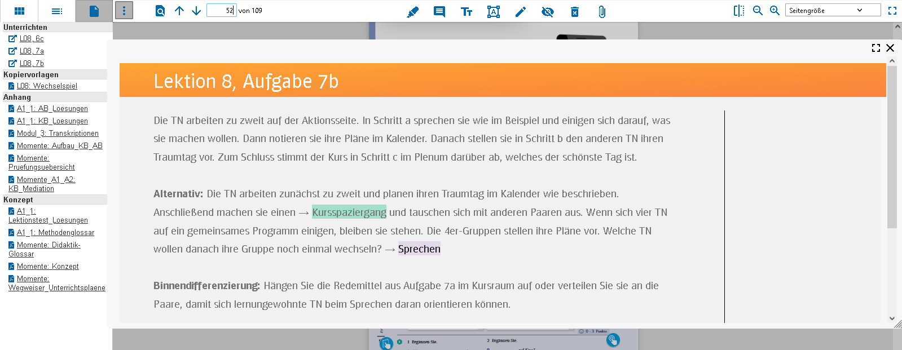
Task: Attach a file with the paperclip
Action: [602, 11]
